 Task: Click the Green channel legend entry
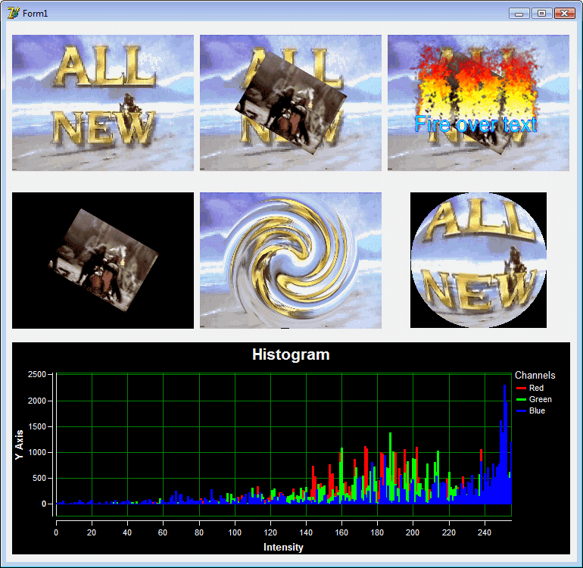pos(535,399)
